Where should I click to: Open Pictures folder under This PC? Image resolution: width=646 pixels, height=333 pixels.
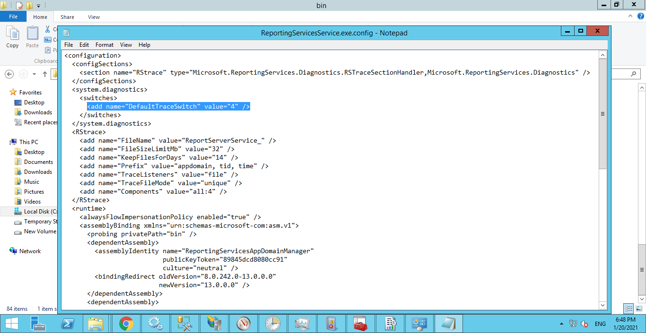34,192
